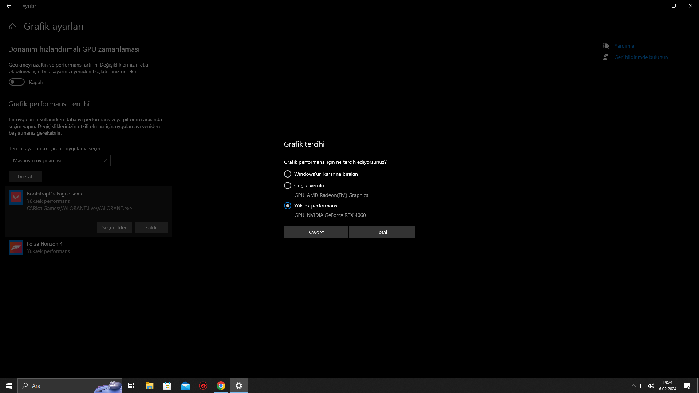Click VALORANT.exe path text
Viewport: 699px width, 393px height.
point(79,208)
